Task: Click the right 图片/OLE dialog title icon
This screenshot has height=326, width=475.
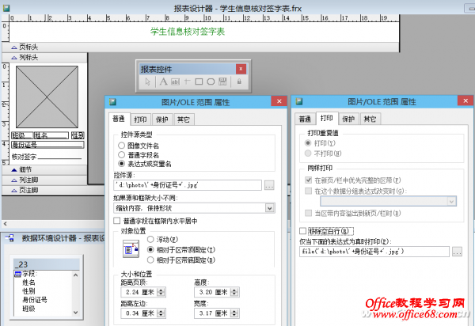Action: (x=299, y=101)
